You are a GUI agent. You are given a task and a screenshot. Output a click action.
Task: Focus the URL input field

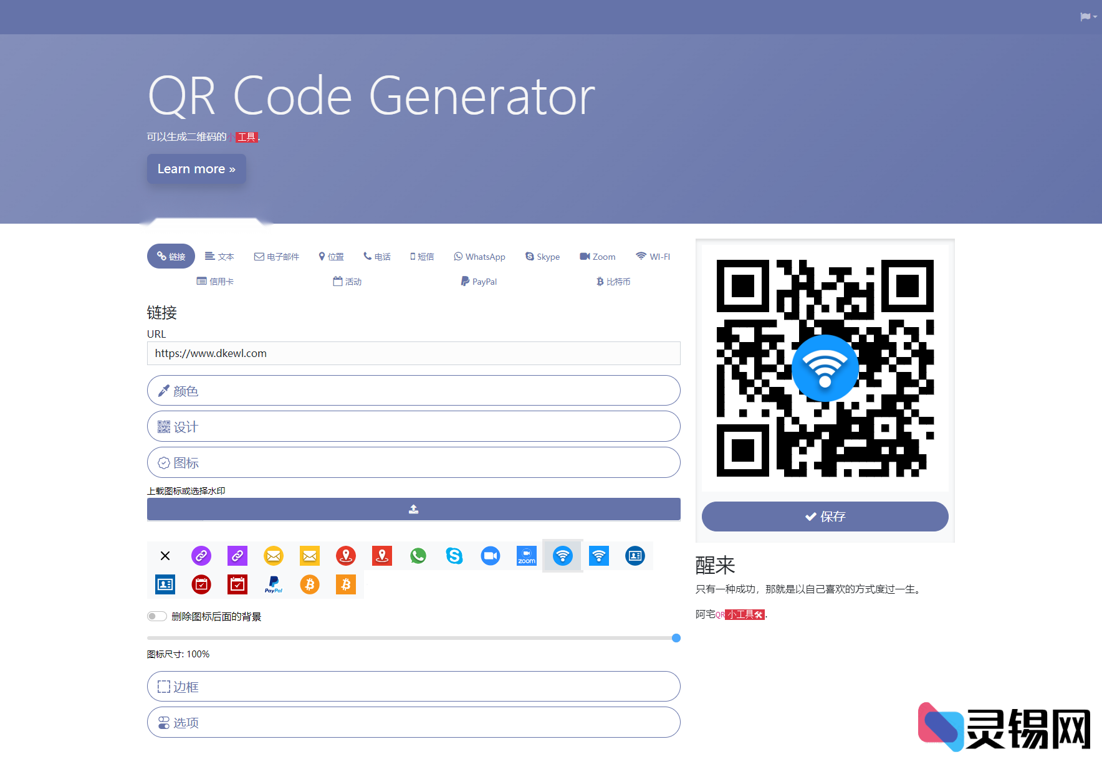point(413,353)
